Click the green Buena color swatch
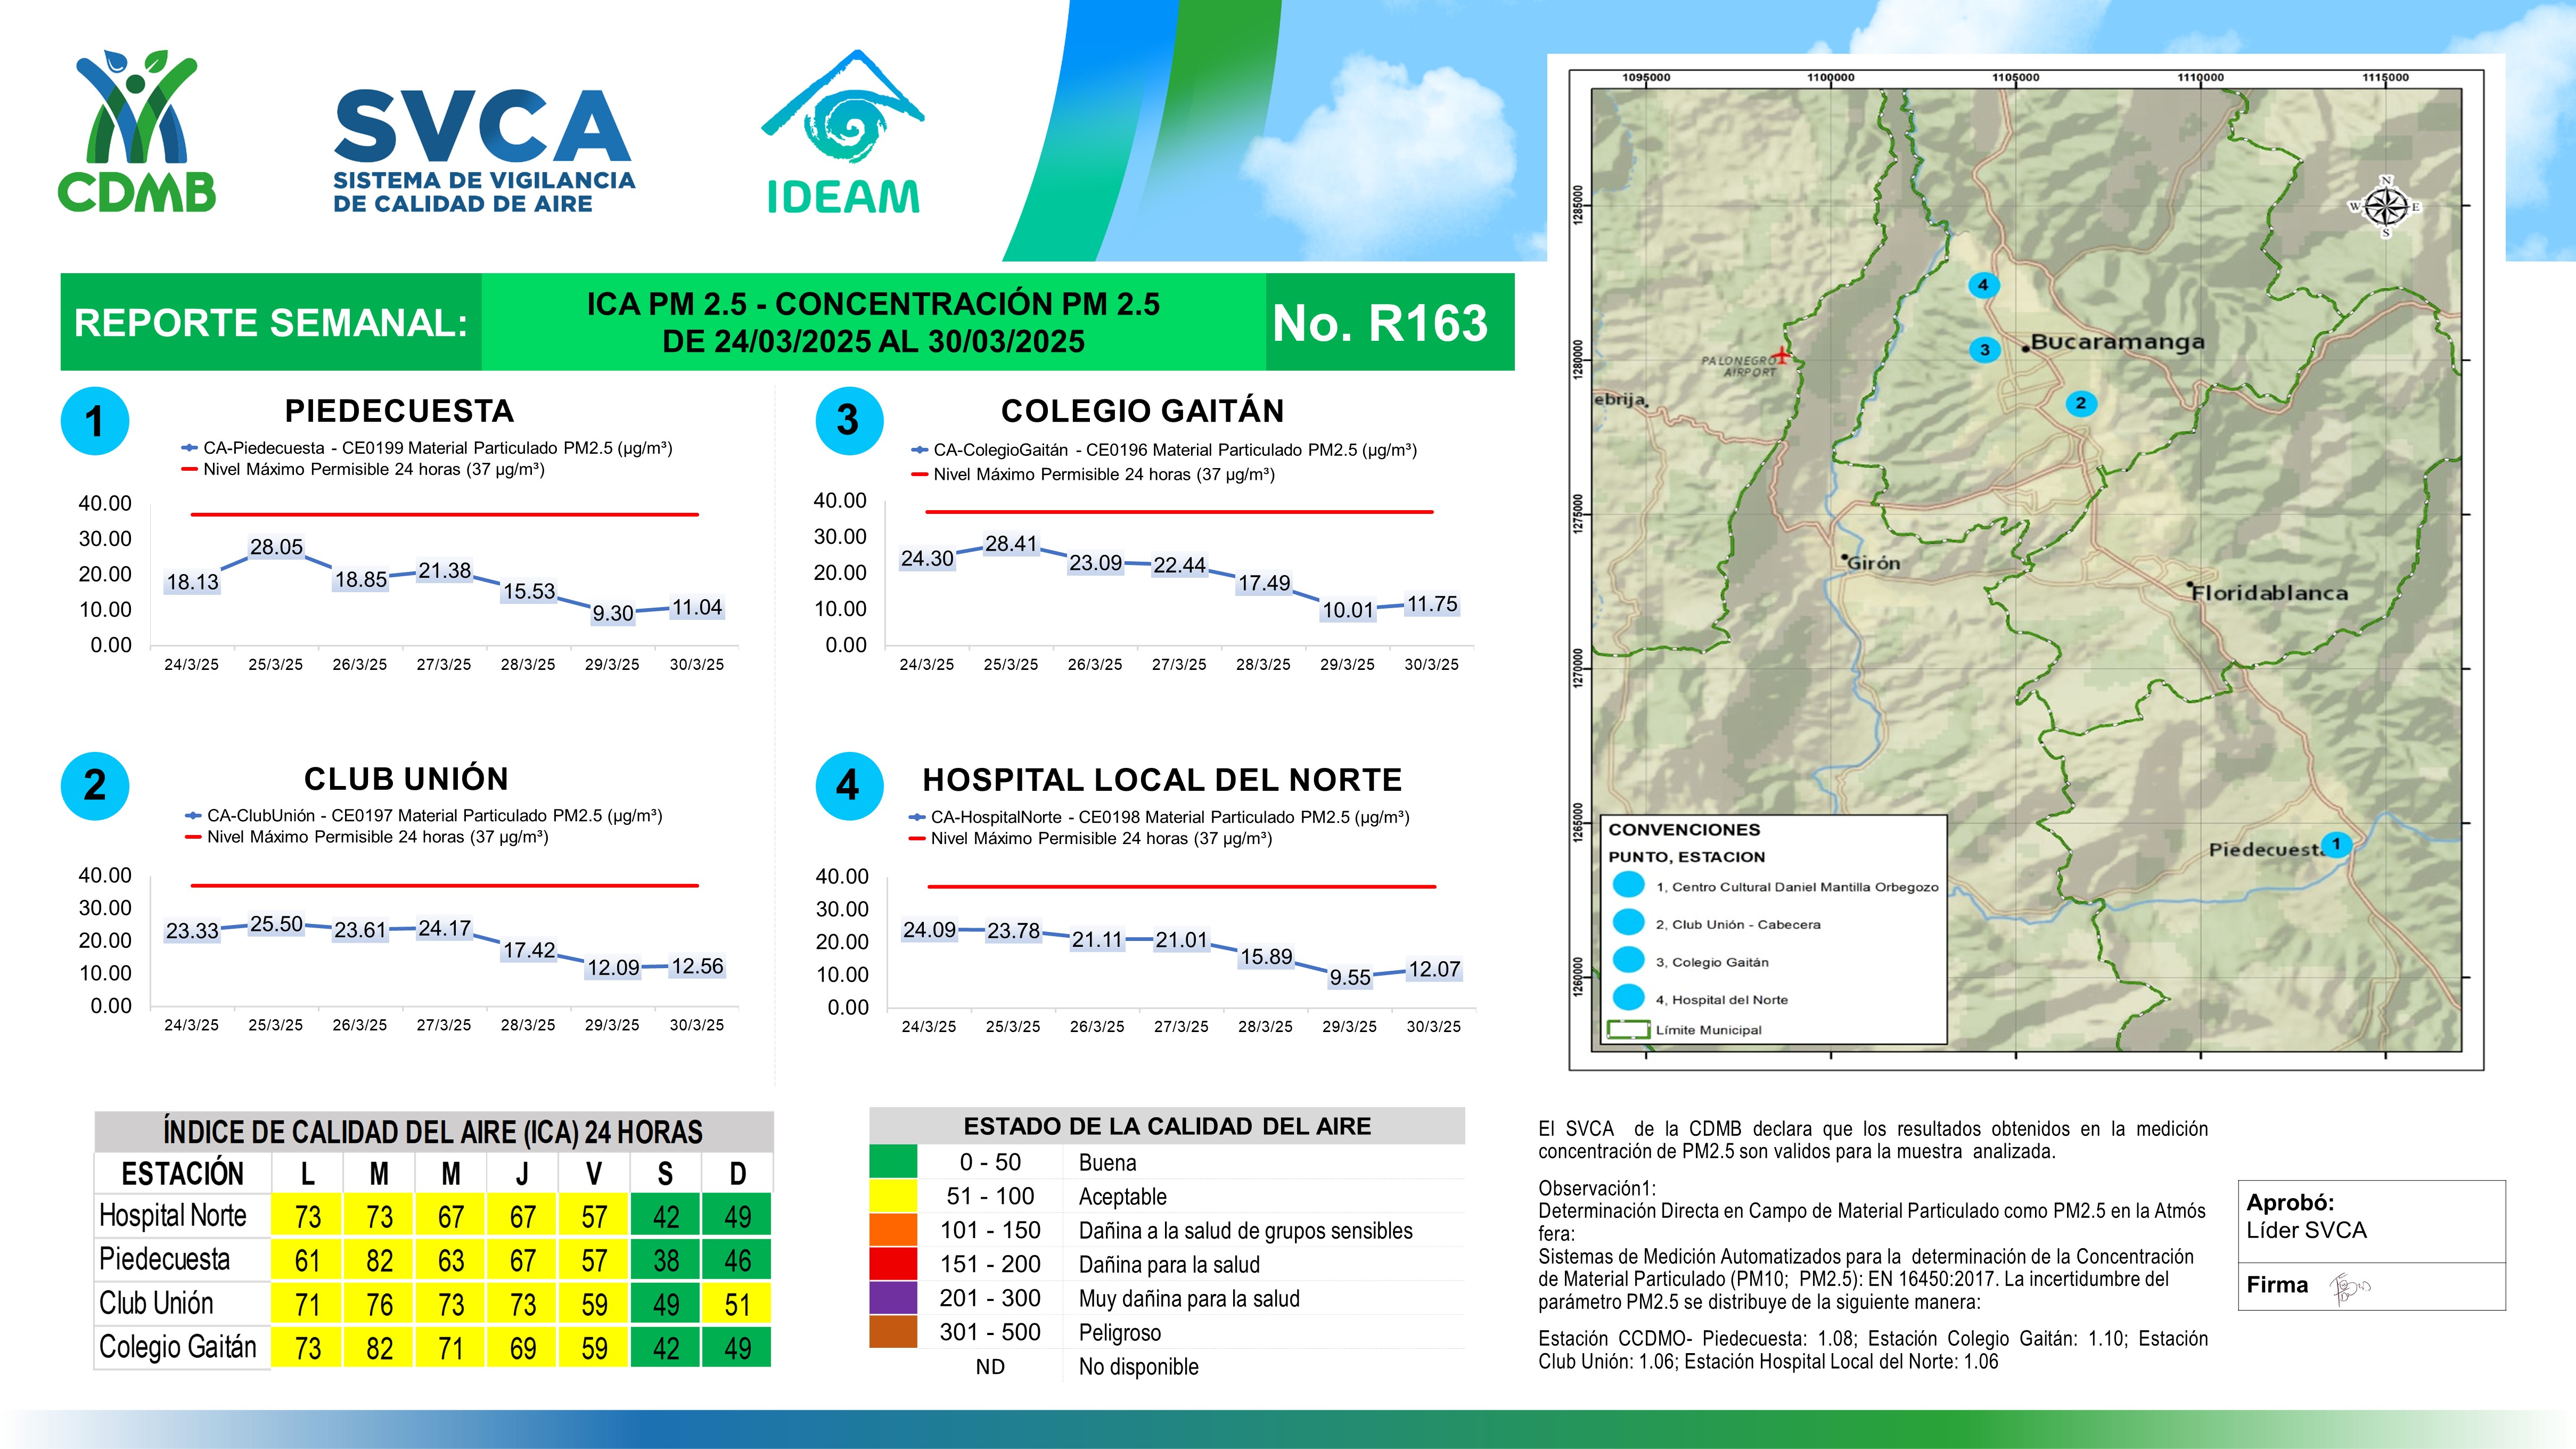This screenshot has width=2576, height=1449. click(x=893, y=1162)
